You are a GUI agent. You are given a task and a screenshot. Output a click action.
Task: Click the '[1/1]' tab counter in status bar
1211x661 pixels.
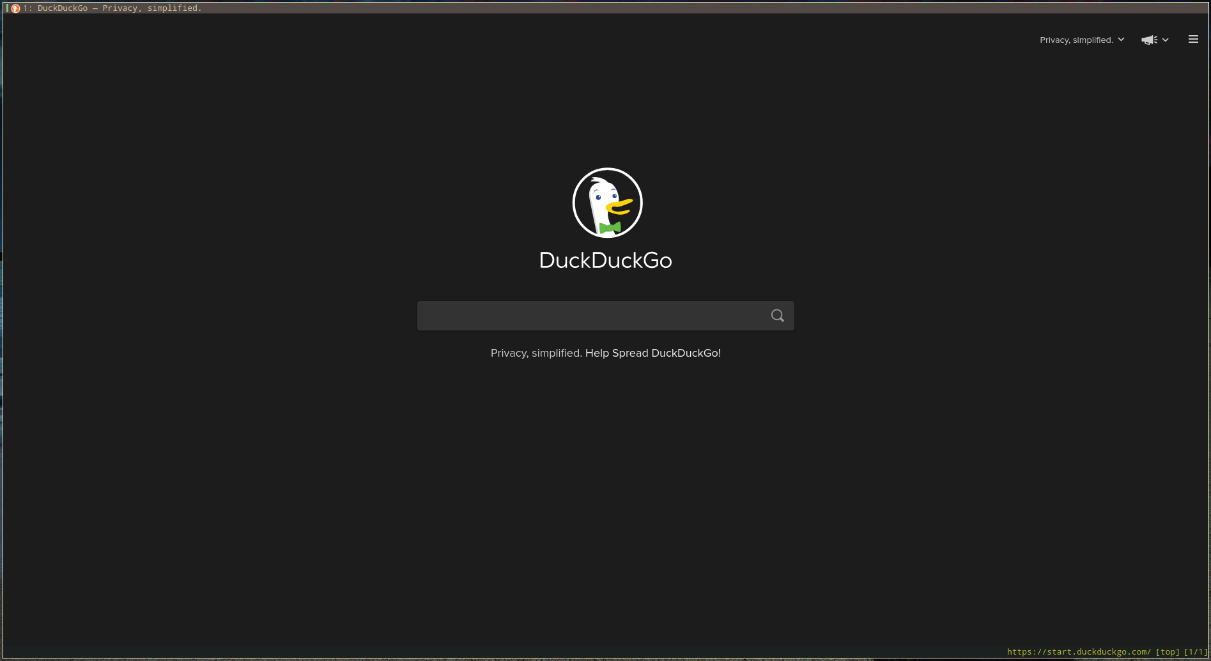tap(1196, 652)
